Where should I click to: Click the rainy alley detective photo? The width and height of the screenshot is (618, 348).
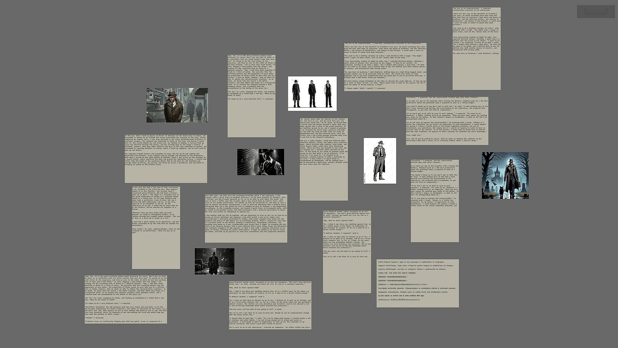click(214, 261)
